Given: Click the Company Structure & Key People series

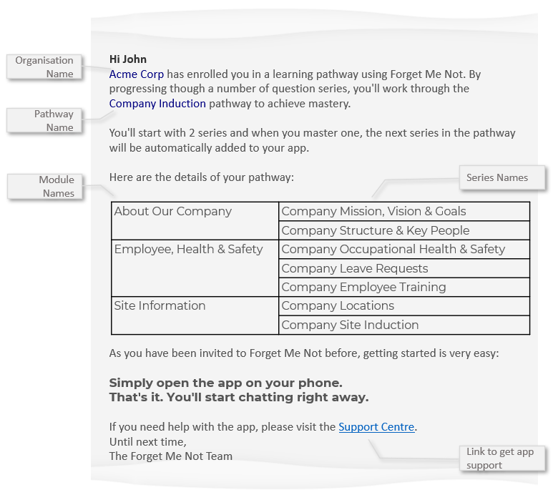Looking at the screenshot, I should coord(376,231).
